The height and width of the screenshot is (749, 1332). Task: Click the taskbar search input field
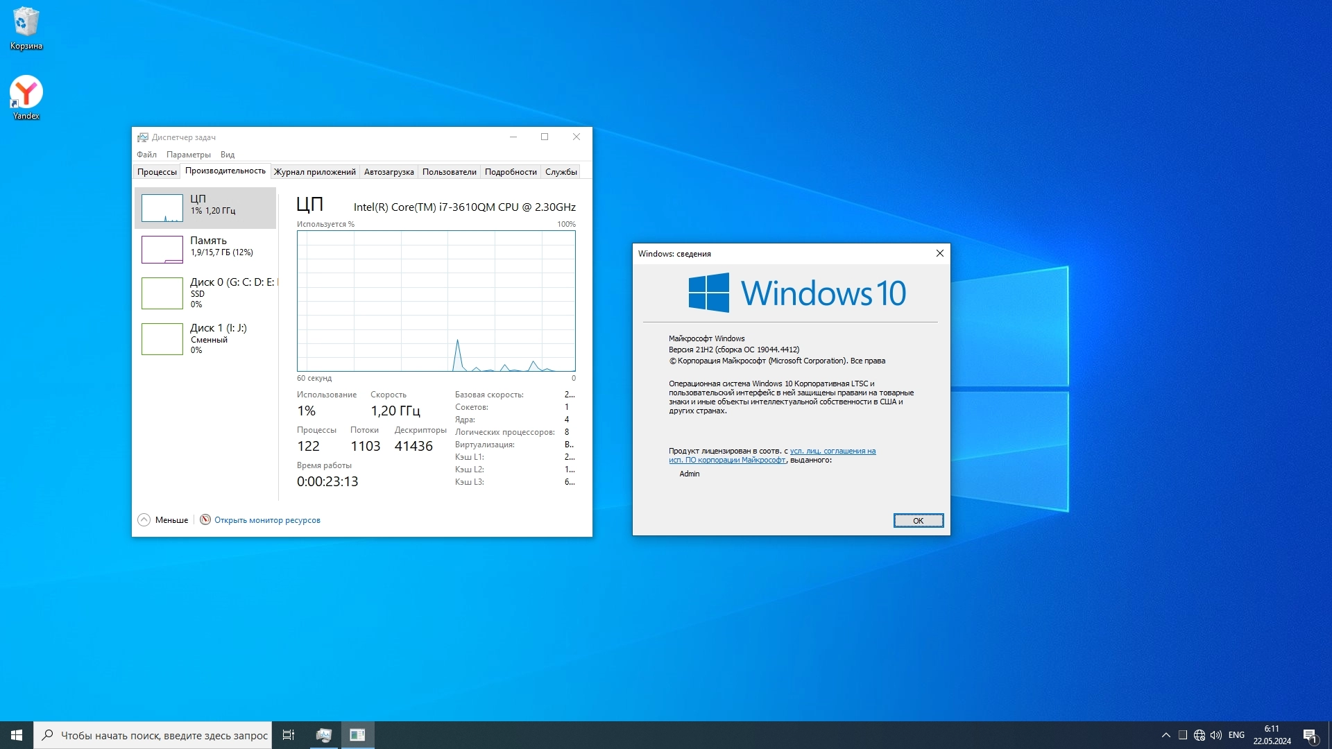click(163, 735)
